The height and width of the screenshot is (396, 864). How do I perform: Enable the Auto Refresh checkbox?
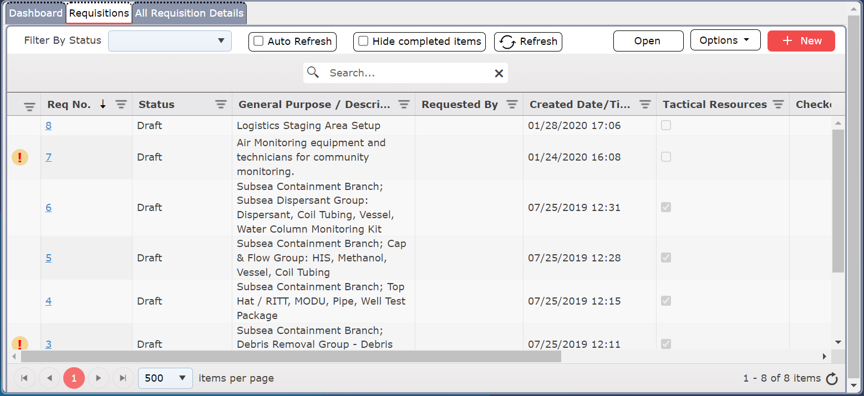(258, 42)
